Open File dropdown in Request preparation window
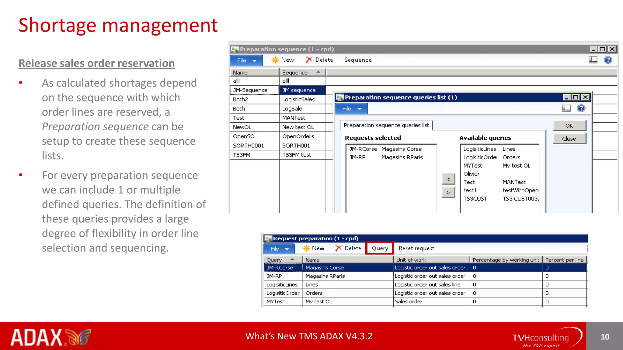 point(279,249)
